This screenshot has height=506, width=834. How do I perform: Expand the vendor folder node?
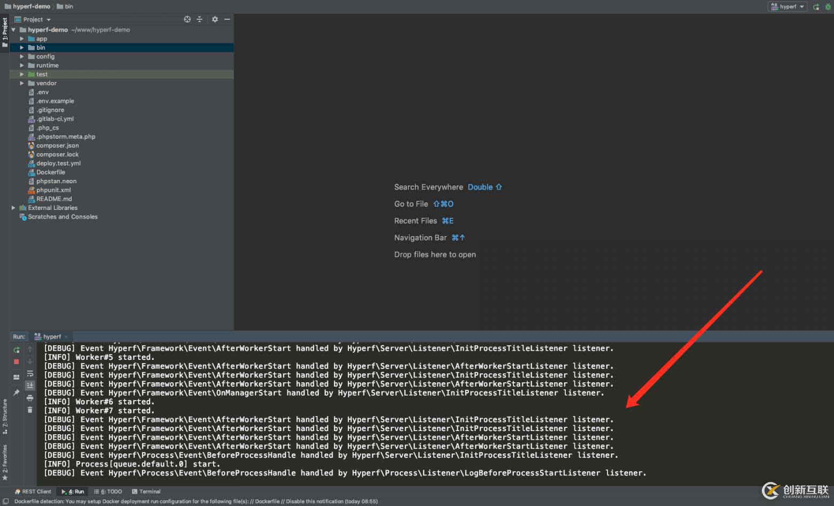[x=22, y=84]
